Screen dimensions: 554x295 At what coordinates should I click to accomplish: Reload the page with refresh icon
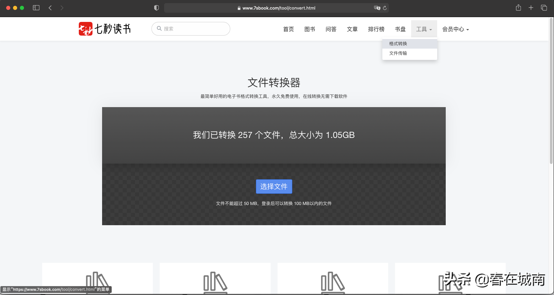(x=385, y=8)
